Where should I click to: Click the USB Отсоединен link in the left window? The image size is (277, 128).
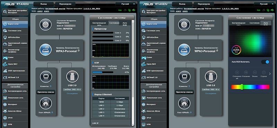pyautogui.click(x=72, y=93)
